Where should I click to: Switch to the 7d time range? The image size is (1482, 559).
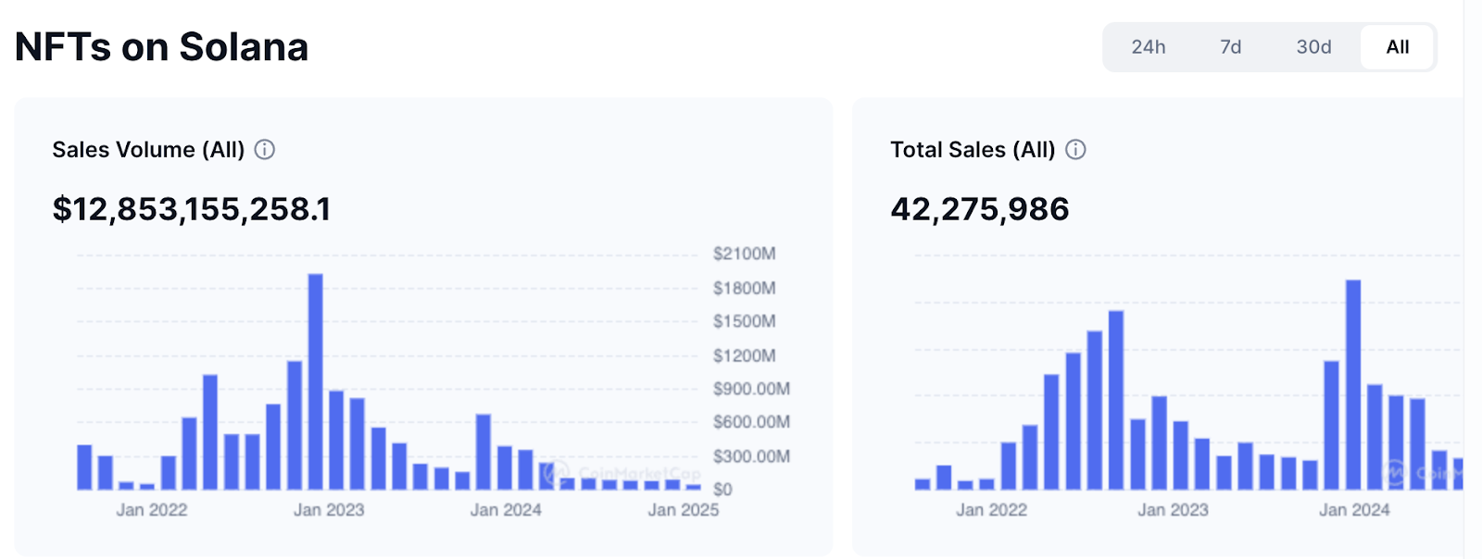click(x=1230, y=47)
